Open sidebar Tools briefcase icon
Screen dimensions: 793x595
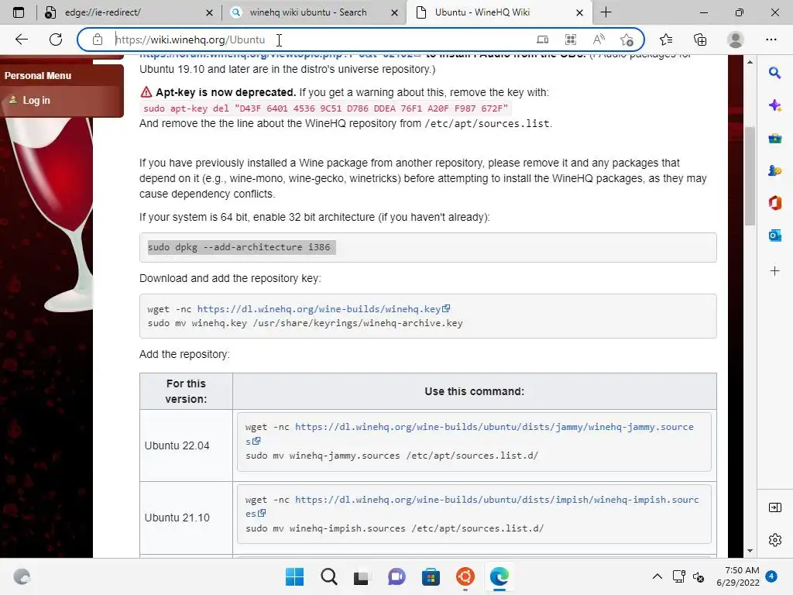[774, 138]
